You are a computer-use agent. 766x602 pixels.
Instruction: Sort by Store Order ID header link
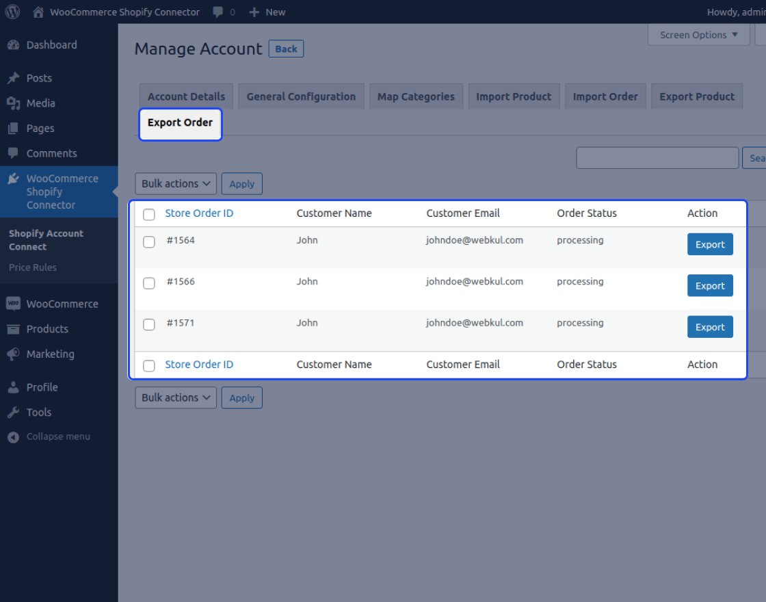[x=199, y=213]
